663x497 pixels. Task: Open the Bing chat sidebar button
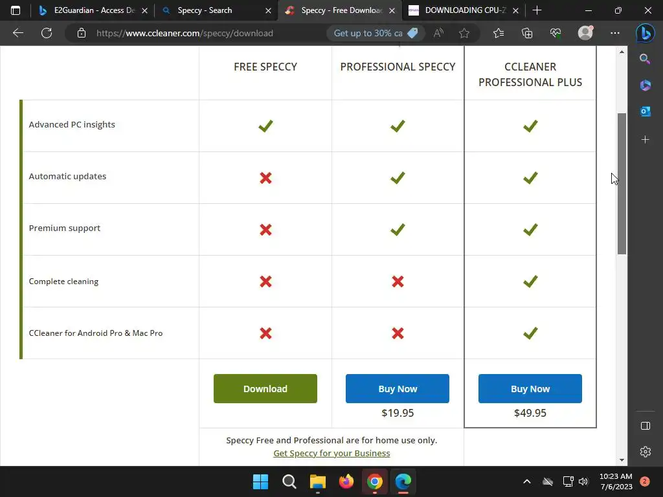pos(646,33)
